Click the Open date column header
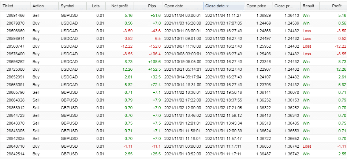 pyautogui.click(x=182, y=6)
